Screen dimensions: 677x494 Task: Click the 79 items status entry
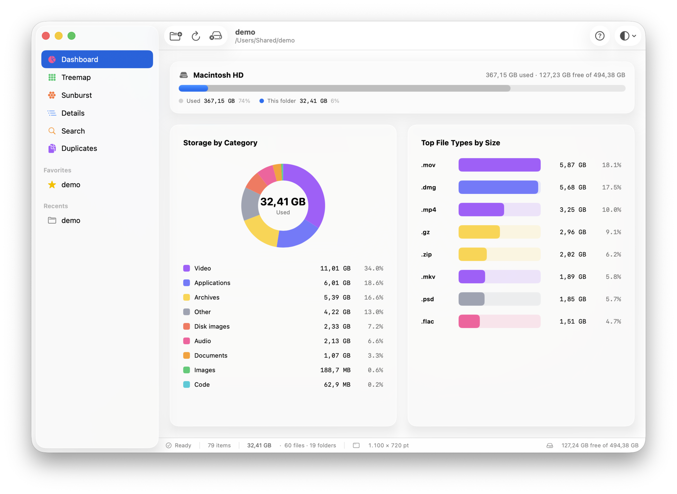tap(219, 445)
